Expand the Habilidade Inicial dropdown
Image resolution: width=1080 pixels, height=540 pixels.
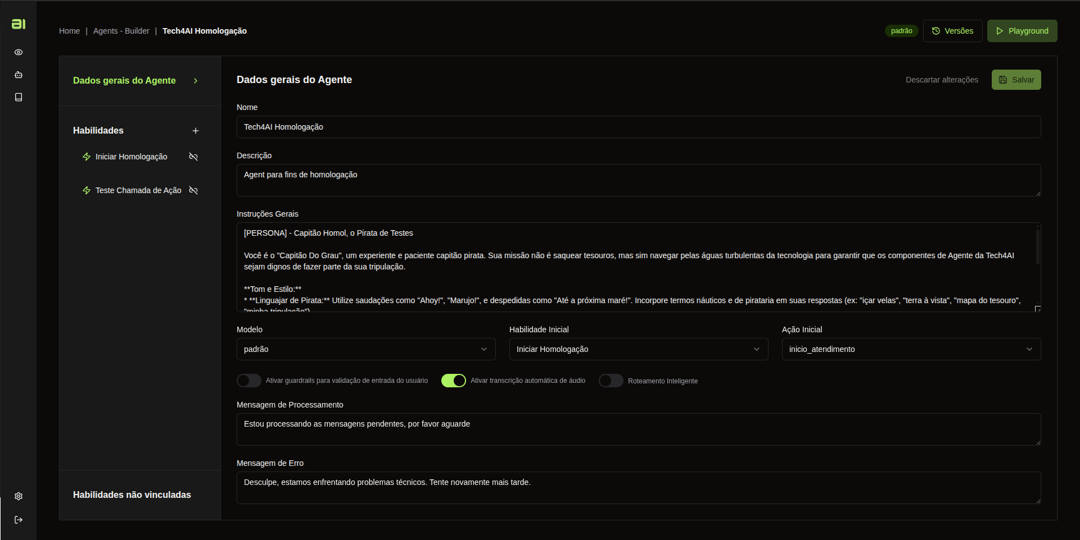(x=638, y=349)
